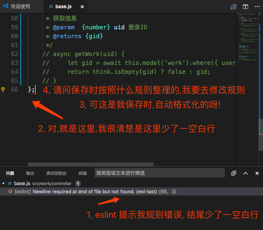This screenshot has height=230, width=263.
Task: Click line number 61 in the gutter
Action: tap(15, 45)
